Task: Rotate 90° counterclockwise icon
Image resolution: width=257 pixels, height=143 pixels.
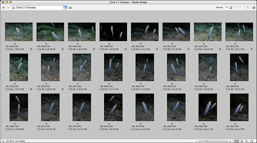Action: tap(235, 7)
